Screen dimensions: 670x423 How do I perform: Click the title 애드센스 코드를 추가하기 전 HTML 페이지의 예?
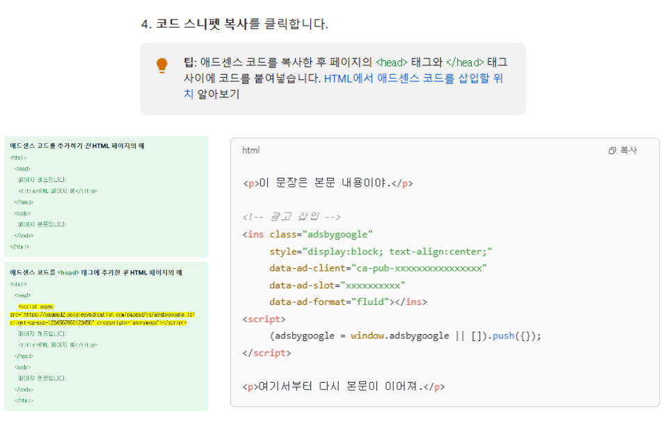pyautogui.click(x=77, y=146)
